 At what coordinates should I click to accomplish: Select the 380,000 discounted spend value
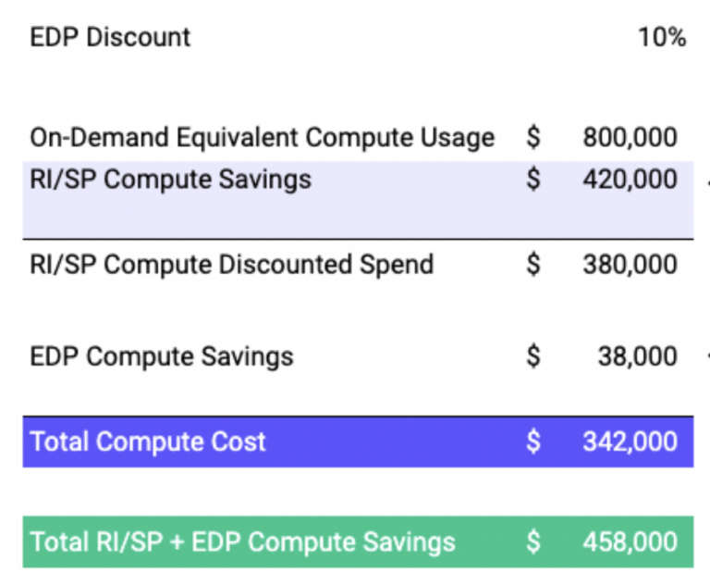pyautogui.click(x=630, y=264)
